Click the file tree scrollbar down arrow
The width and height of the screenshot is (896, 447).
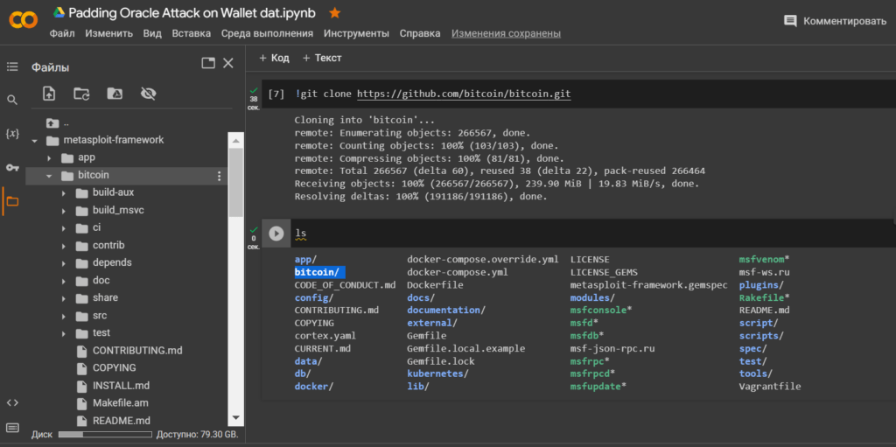[x=235, y=418]
